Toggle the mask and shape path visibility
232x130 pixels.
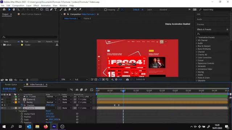[x=100, y=79]
